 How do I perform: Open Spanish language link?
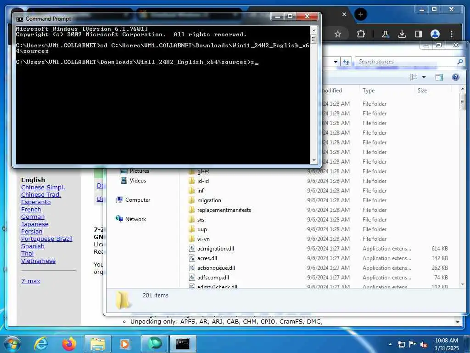click(33, 246)
